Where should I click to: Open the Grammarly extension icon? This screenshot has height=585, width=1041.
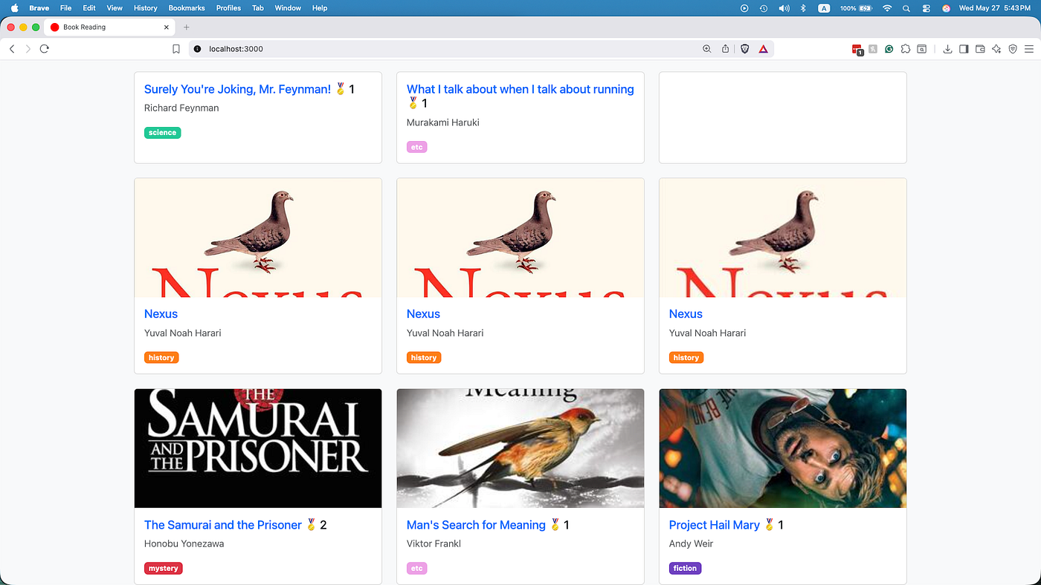click(889, 49)
